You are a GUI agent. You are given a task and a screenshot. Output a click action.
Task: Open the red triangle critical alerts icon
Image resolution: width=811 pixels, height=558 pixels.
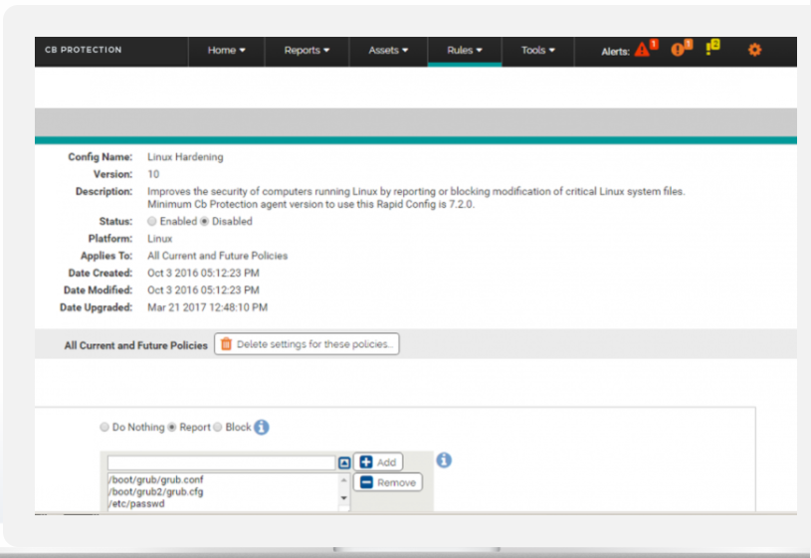(x=642, y=50)
